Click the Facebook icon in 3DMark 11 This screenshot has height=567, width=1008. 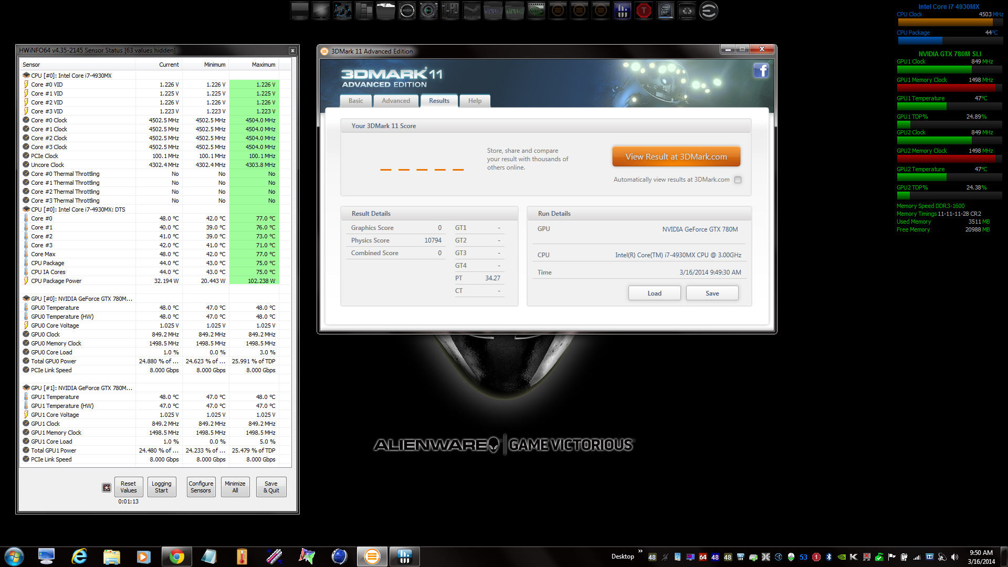pyautogui.click(x=761, y=70)
